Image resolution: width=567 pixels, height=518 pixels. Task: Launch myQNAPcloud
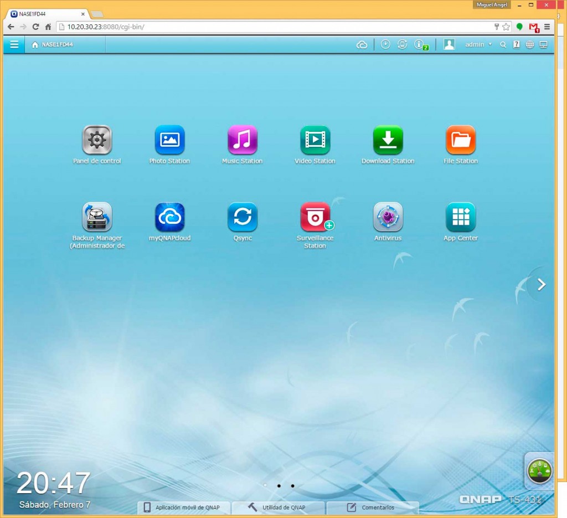[169, 217]
